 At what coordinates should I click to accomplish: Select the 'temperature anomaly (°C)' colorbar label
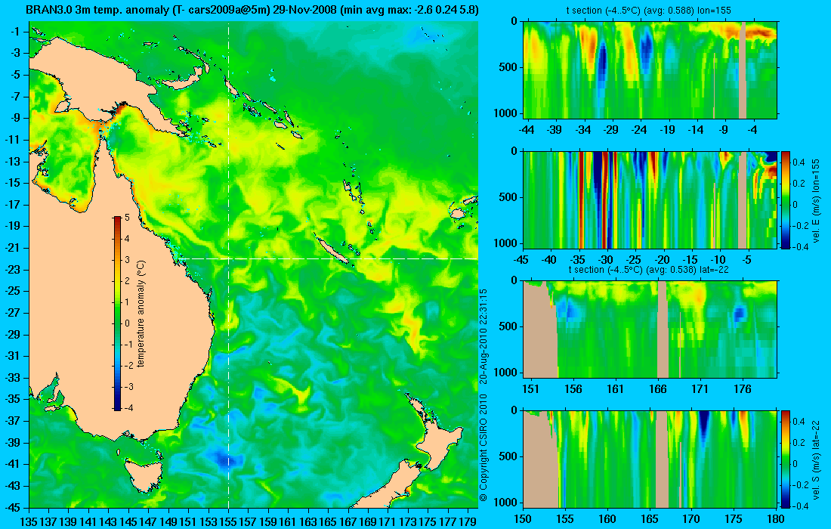[141, 314]
